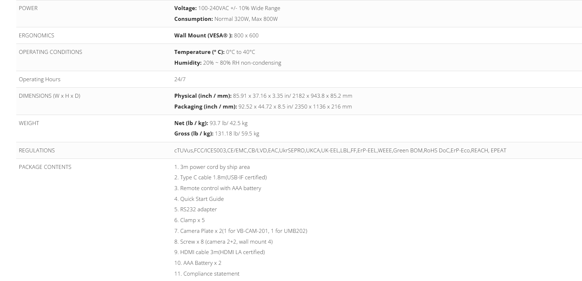Click the Consumption Normal 320W line

tap(226, 19)
